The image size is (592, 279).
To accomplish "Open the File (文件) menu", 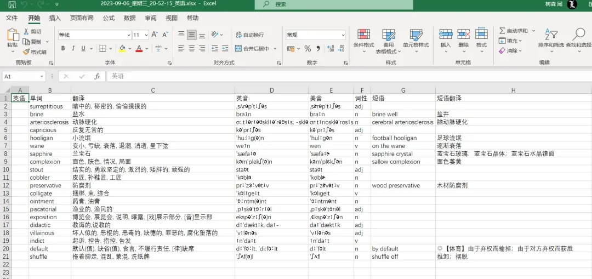I will pyautogui.click(x=12, y=18).
